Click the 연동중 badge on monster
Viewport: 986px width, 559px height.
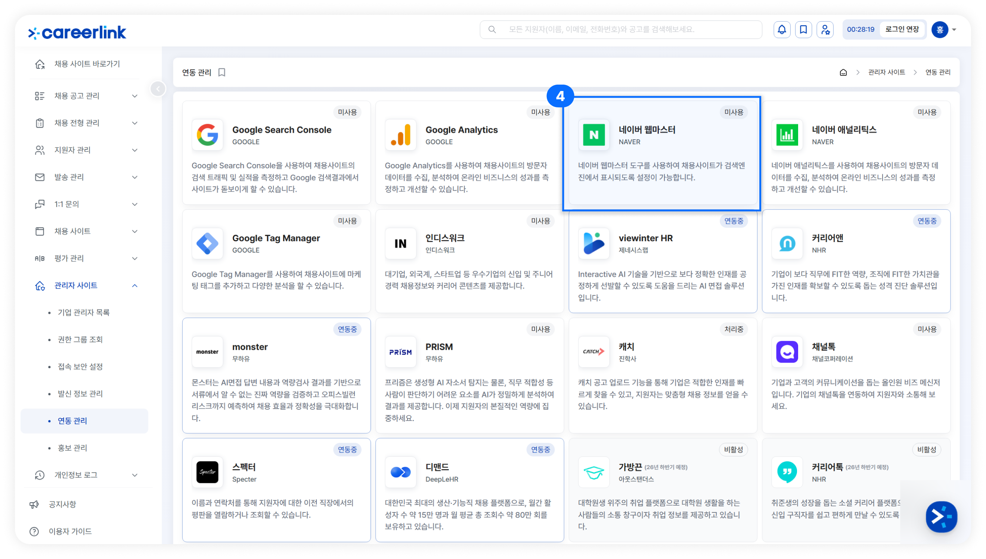point(347,329)
